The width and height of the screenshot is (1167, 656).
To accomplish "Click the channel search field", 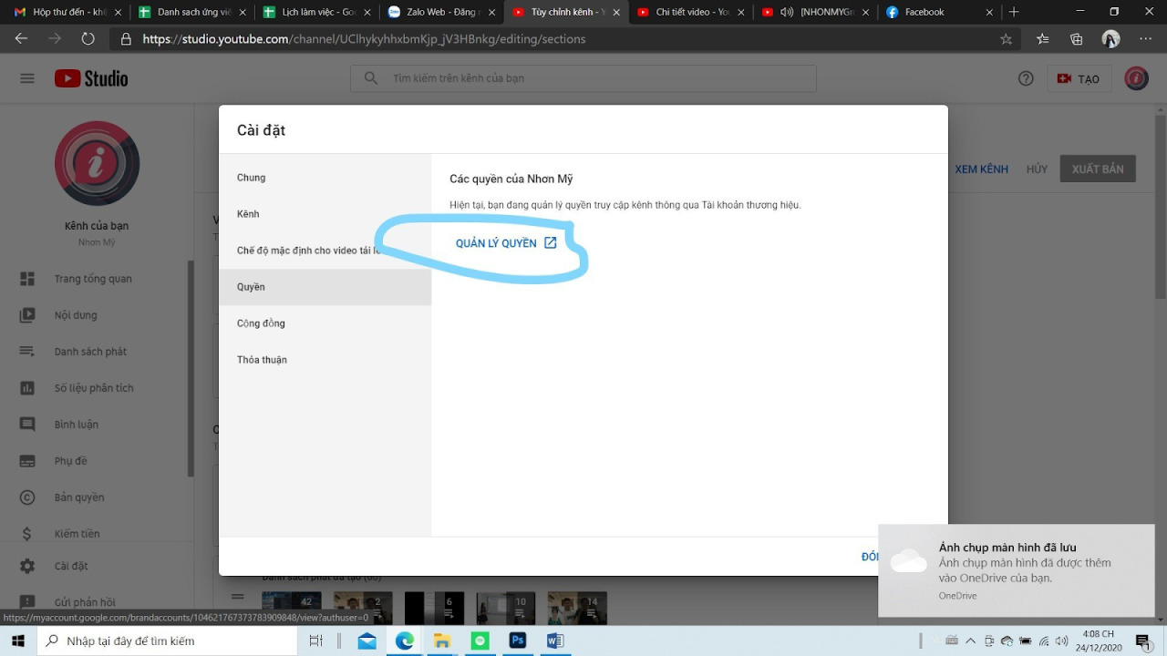I will tap(583, 78).
